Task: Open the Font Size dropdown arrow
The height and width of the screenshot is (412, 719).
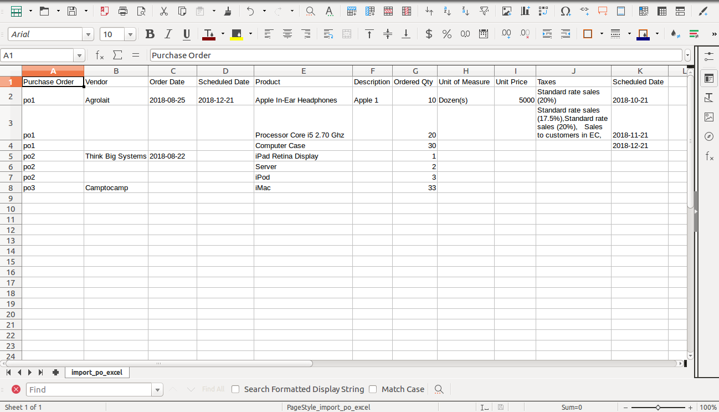Action: tap(130, 34)
